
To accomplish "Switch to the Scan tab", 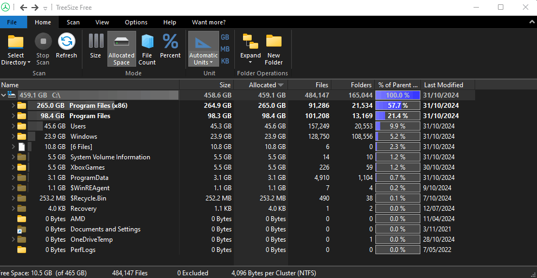I will [x=73, y=22].
